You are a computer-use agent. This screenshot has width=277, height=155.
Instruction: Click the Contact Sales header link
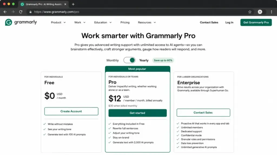click(x=209, y=22)
